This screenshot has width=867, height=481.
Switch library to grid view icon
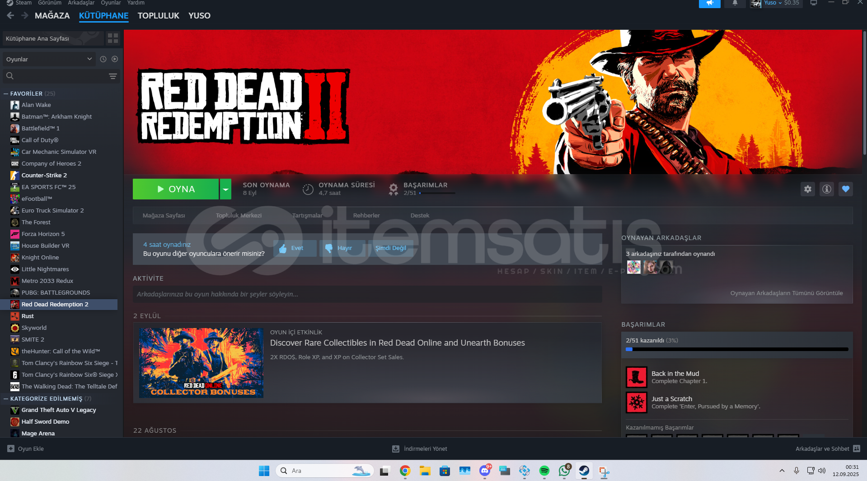[113, 38]
